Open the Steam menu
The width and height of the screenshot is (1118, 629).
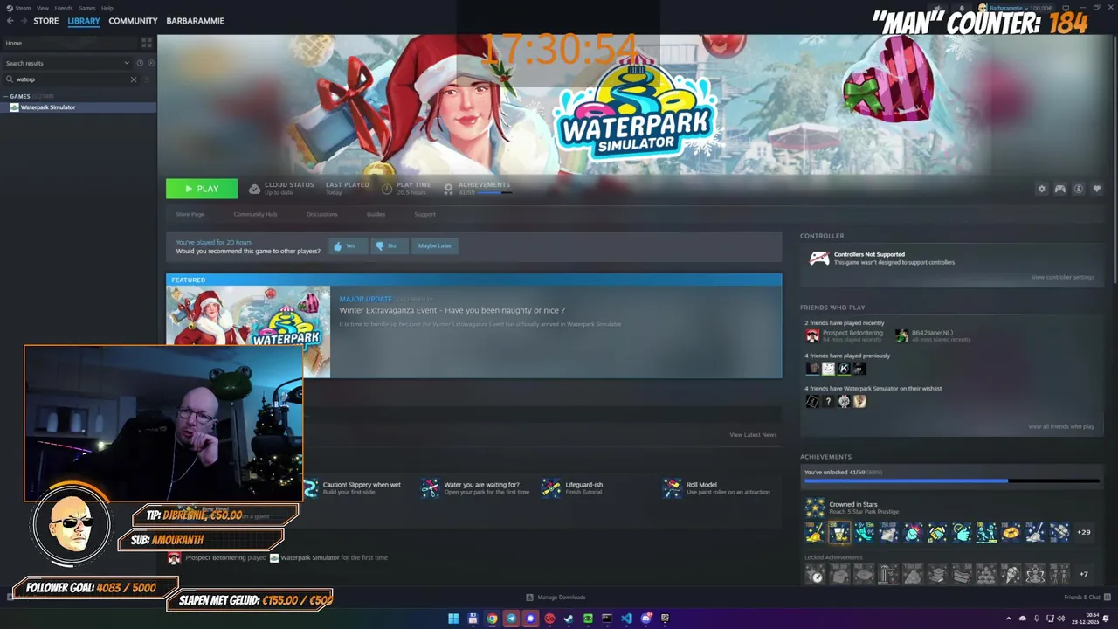point(24,8)
